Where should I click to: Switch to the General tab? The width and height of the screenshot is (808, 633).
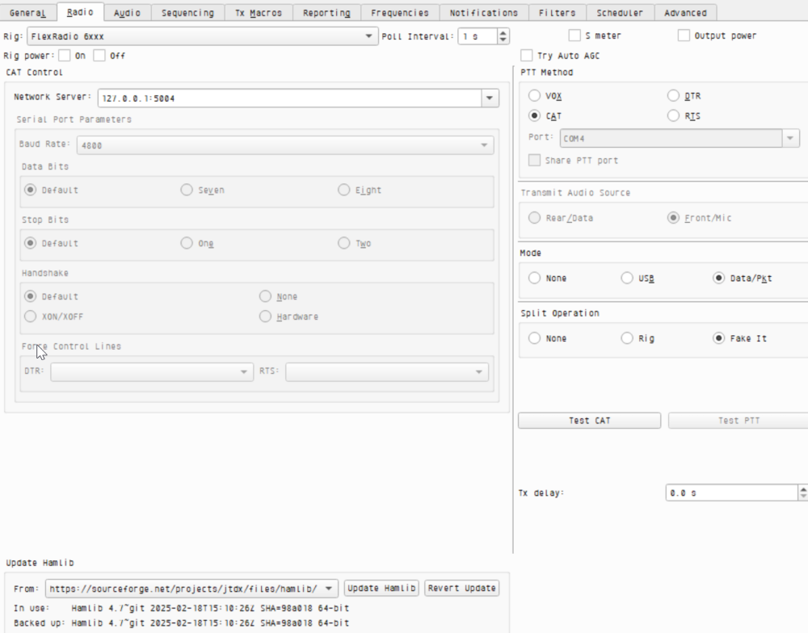pyautogui.click(x=27, y=13)
